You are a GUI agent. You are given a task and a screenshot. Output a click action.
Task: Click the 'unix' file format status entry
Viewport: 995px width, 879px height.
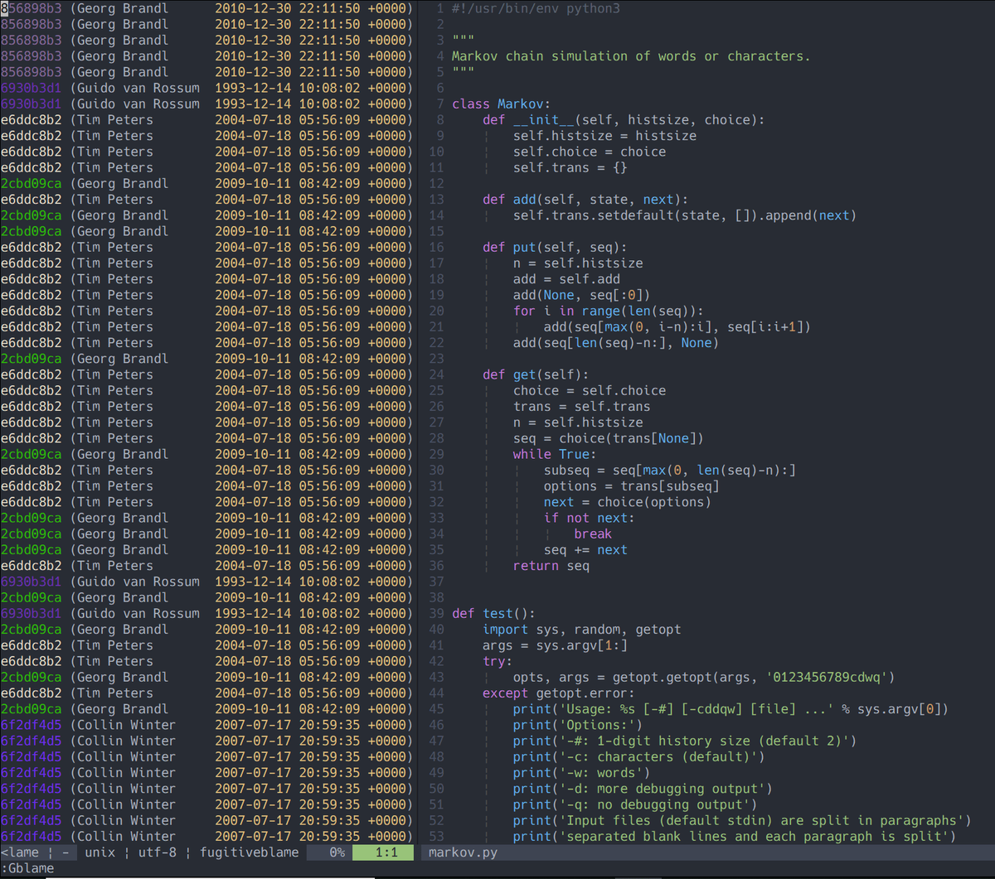coord(100,852)
